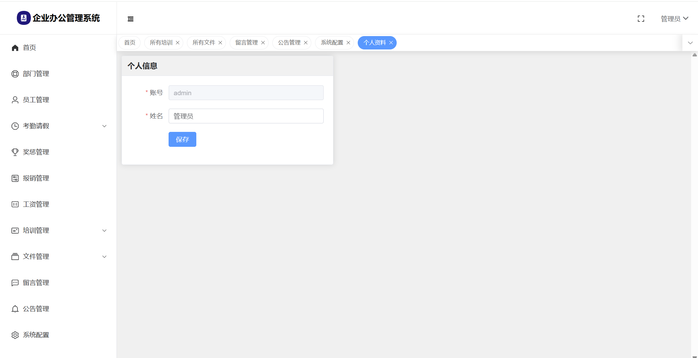Close the 个人资料 tab

pyautogui.click(x=391, y=43)
